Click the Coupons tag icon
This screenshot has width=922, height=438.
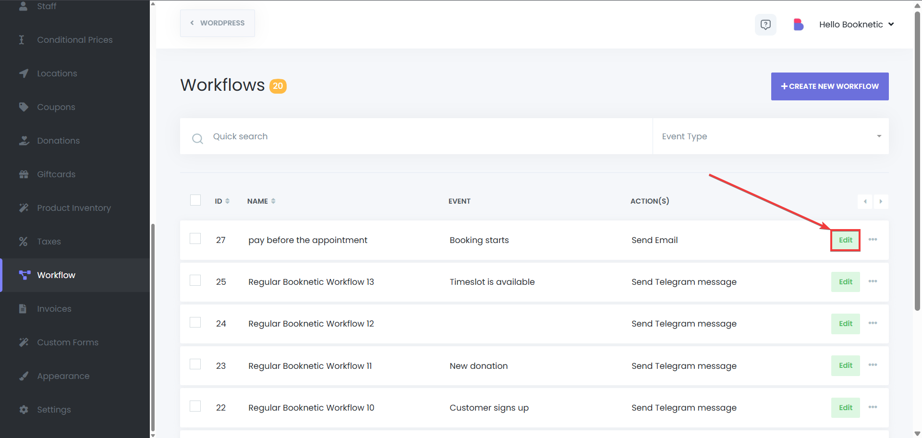tap(24, 107)
